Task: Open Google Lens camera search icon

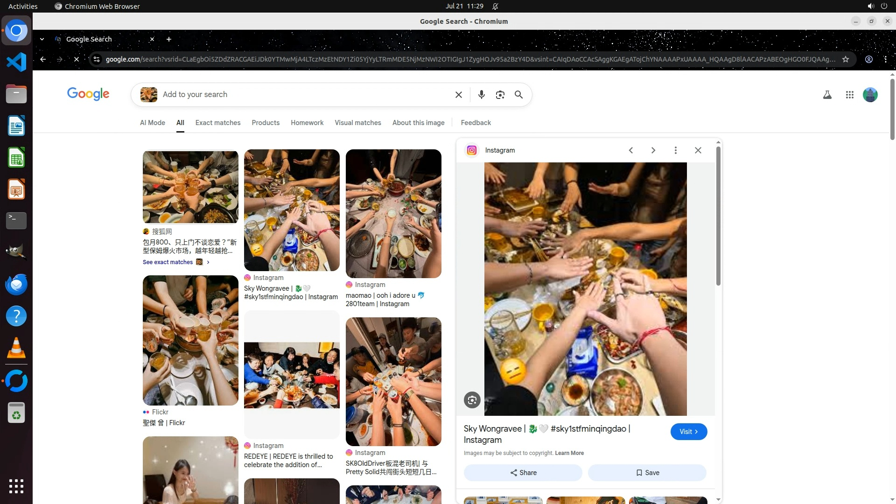Action: (x=500, y=95)
